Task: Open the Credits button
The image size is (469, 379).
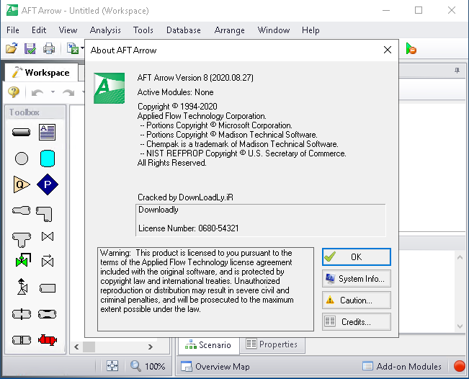Action: point(356,322)
